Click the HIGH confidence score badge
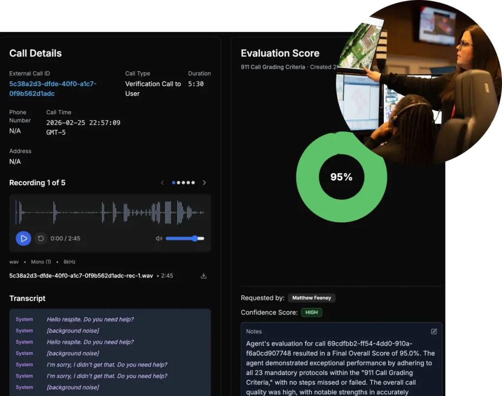 (x=311, y=313)
